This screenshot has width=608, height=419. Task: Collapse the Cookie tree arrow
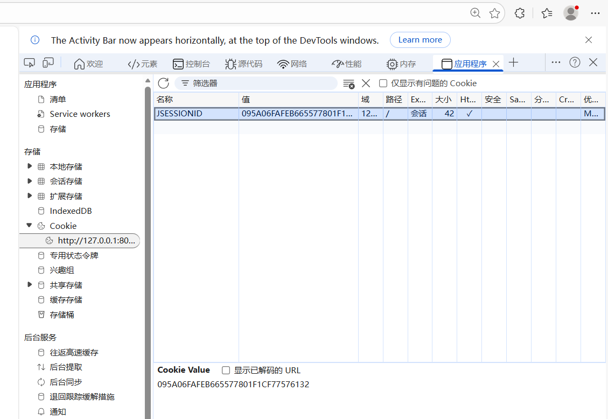click(30, 225)
